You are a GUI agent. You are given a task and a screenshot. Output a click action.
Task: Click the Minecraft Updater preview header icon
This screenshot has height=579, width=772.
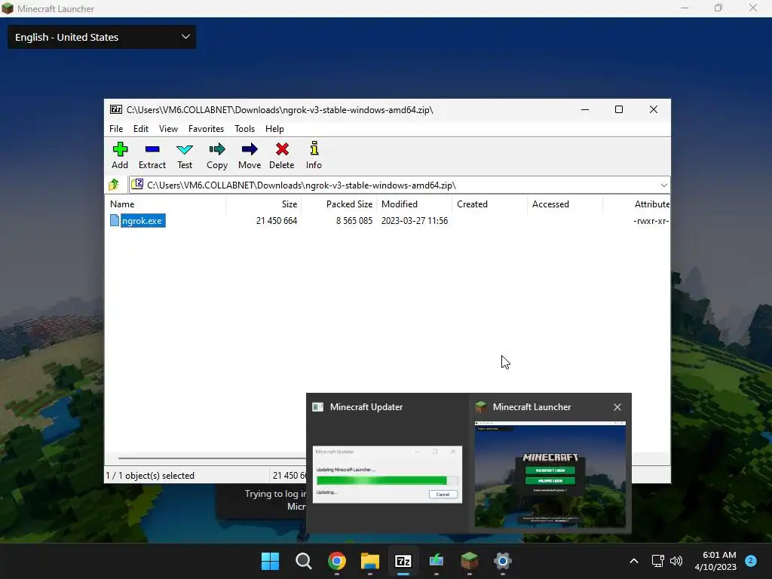tap(318, 407)
